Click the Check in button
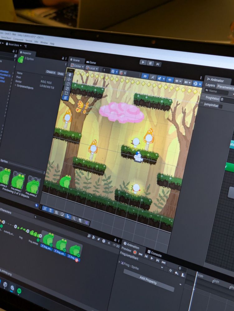The height and width of the screenshot is (311, 234). coord(51,72)
